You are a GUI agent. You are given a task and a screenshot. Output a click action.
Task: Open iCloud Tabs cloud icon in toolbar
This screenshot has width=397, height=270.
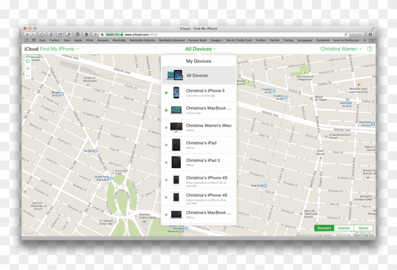(42, 34)
